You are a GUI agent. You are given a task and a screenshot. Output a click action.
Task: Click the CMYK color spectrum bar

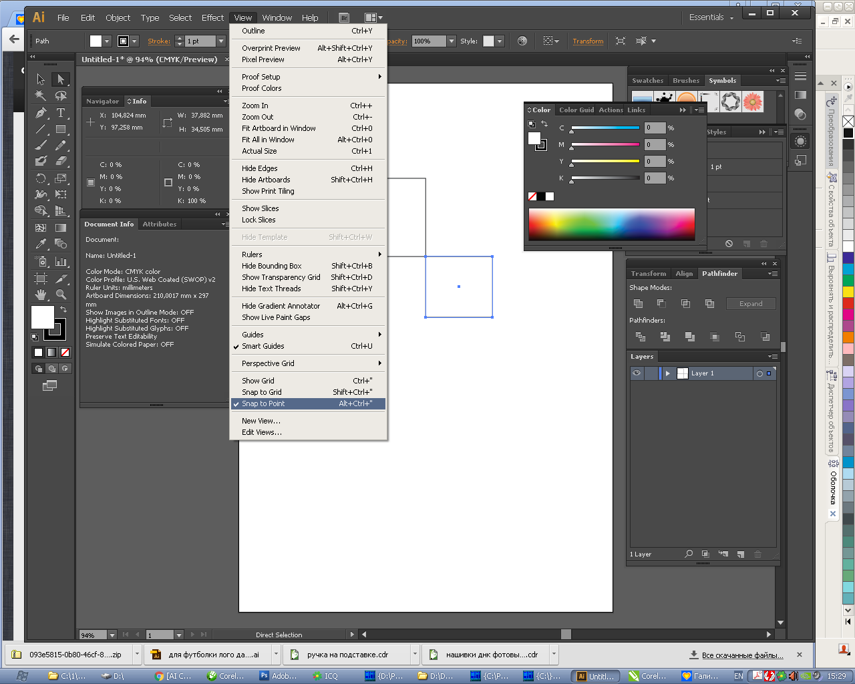[x=611, y=224]
